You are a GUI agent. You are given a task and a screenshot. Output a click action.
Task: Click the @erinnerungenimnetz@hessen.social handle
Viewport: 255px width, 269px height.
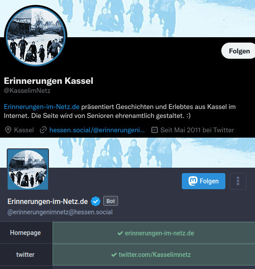pyautogui.click(x=60, y=212)
